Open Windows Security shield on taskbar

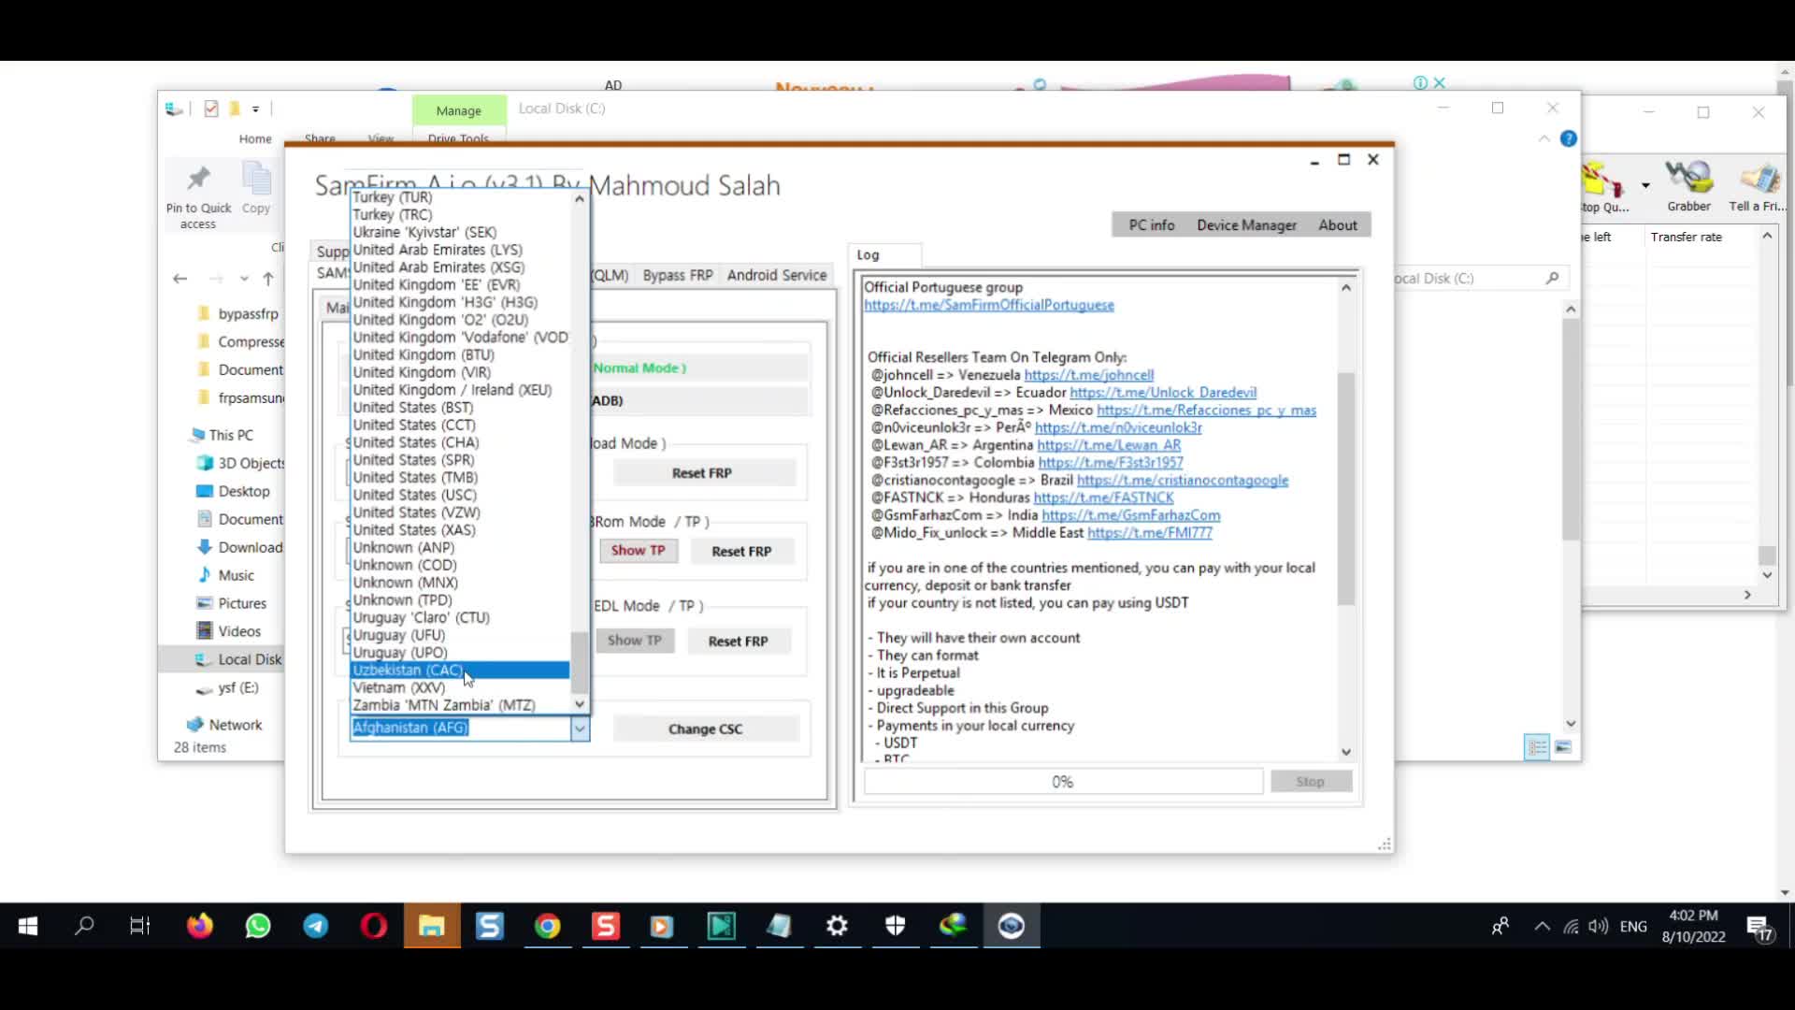(x=896, y=926)
